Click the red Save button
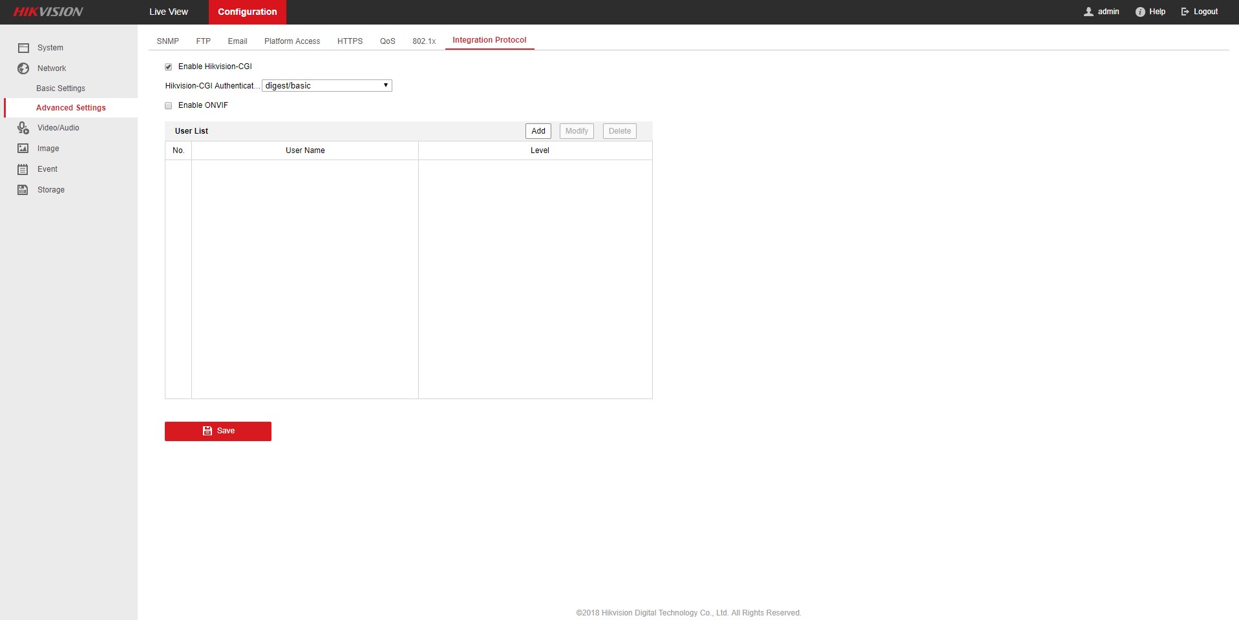 point(218,431)
